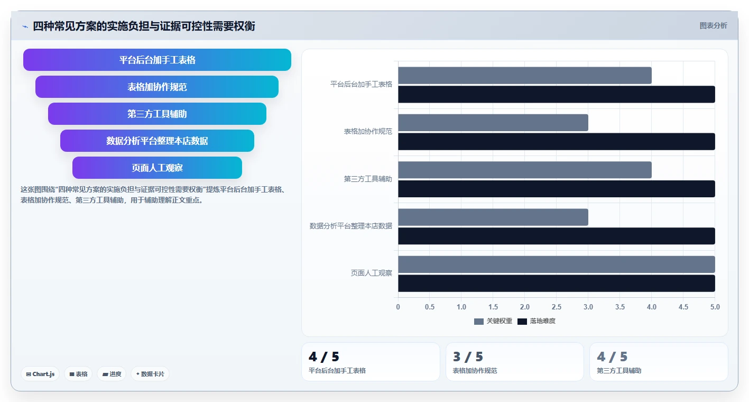Select the 平台后台加手工表格 funnel bar

coord(157,60)
